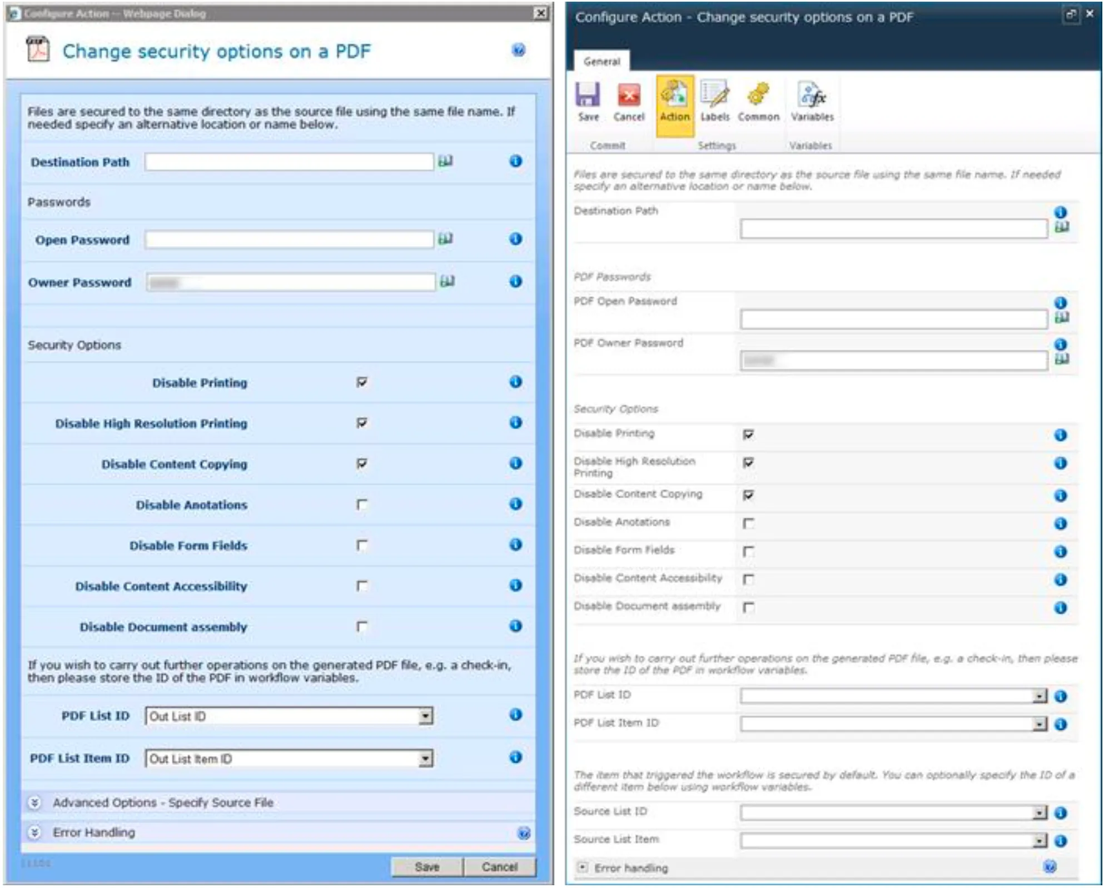
Task: Click Destination Path field in right dialog
Action: click(894, 228)
